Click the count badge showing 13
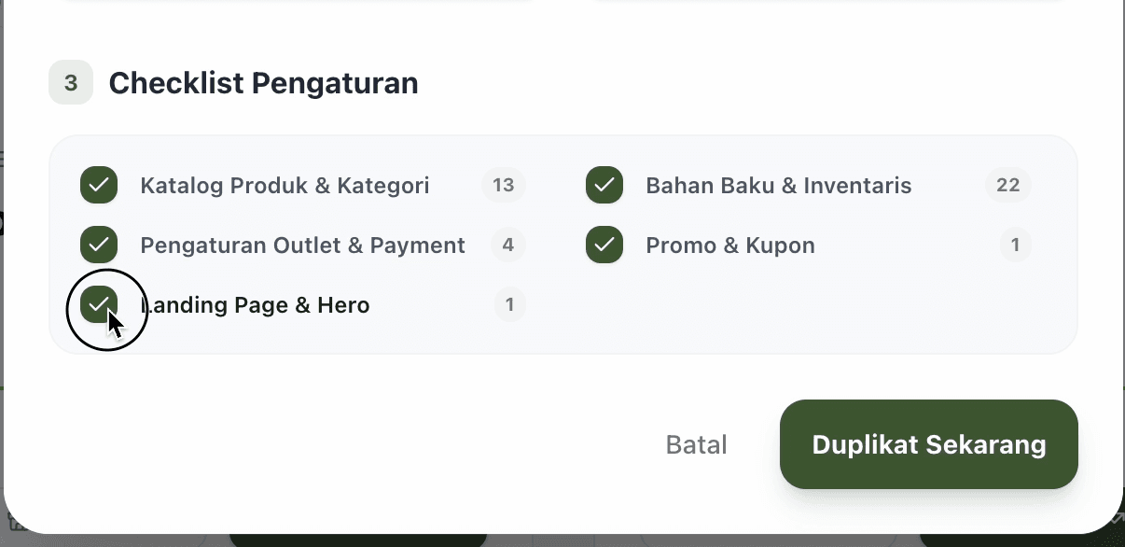 (504, 185)
